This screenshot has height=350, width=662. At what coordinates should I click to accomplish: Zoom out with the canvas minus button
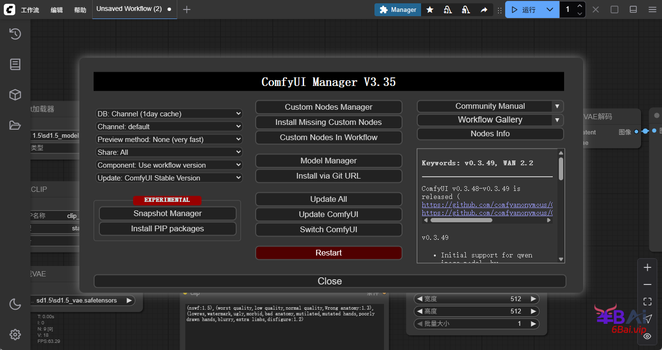click(x=647, y=284)
